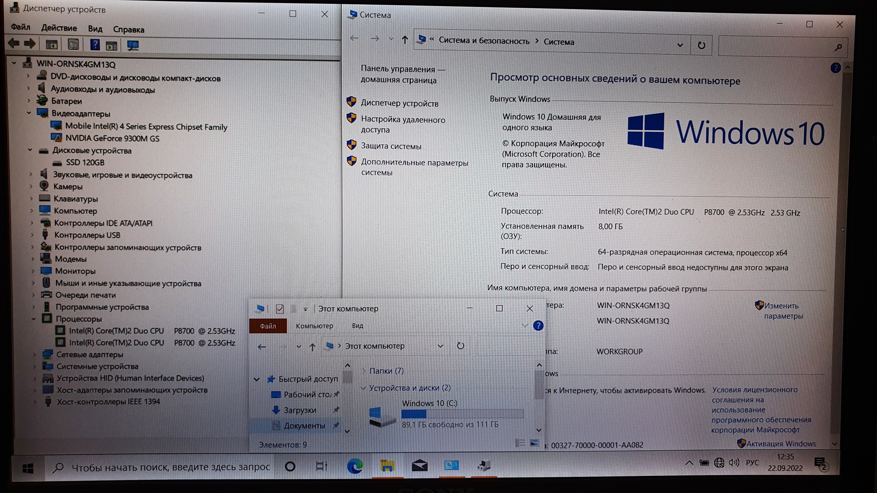
Task: Open Рабочий стол in quick access
Action: (307, 395)
